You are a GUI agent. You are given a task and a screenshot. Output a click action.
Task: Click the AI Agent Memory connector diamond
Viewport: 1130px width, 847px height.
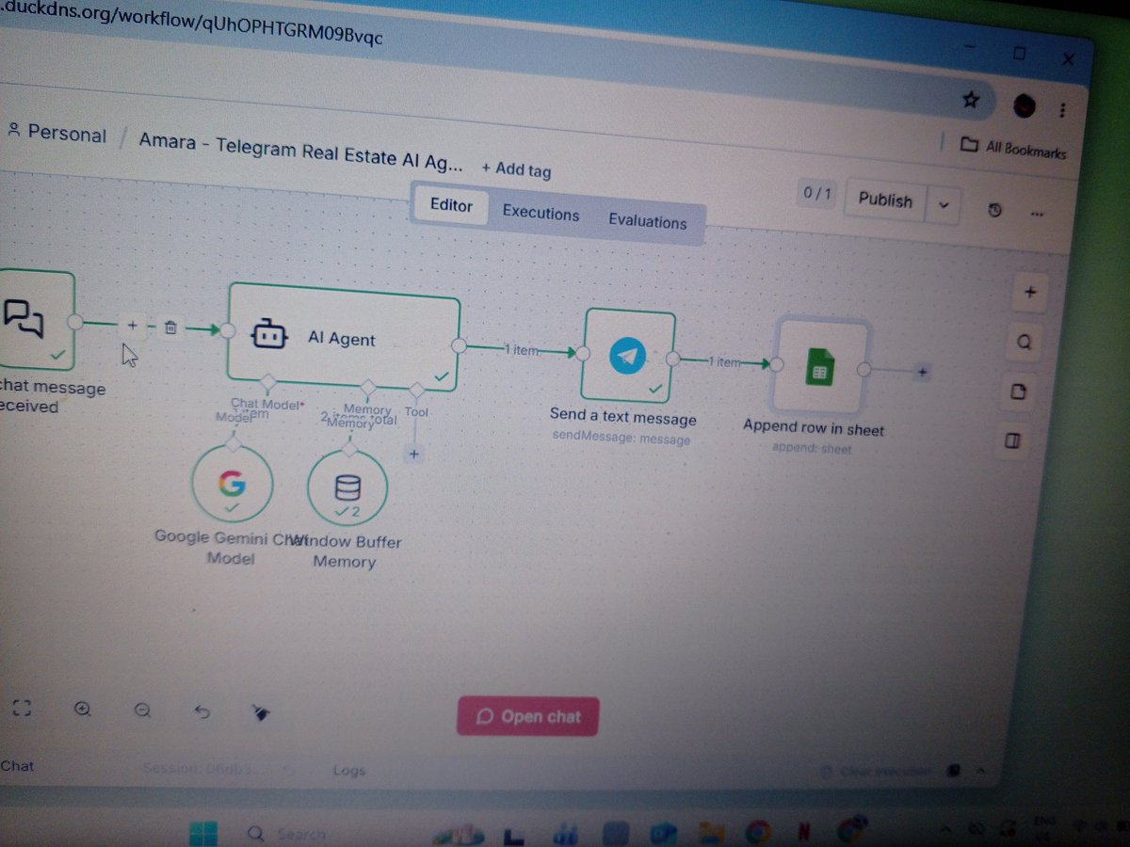tap(368, 387)
